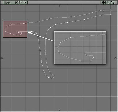
Task: Click the enlarged inset detail panel
Action: [x=80, y=48]
